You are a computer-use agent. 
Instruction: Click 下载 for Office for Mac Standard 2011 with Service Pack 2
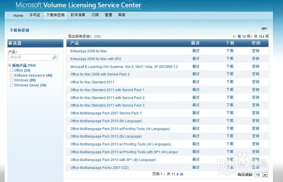pyautogui.click(x=230, y=97)
